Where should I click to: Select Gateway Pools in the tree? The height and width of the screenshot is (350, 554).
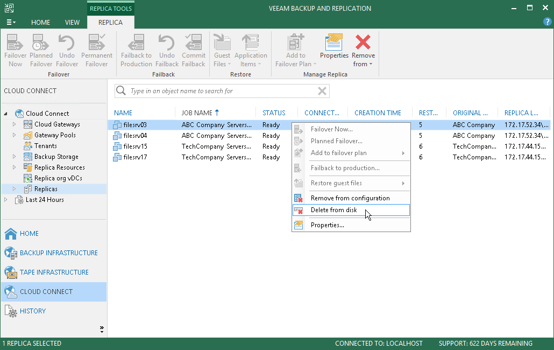(55, 135)
